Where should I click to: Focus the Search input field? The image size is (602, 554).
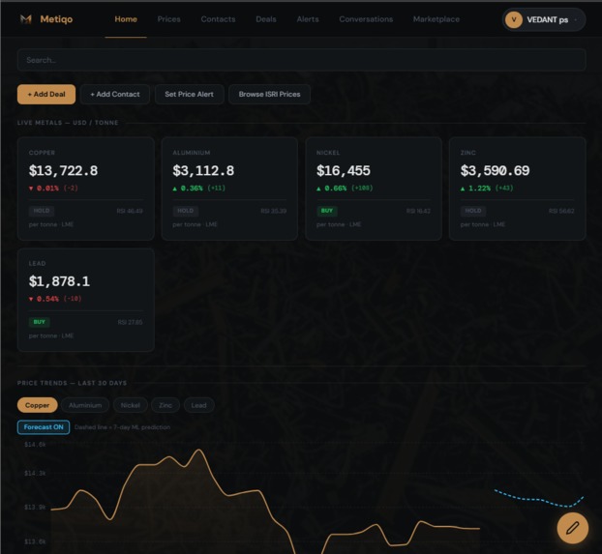click(x=301, y=60)
